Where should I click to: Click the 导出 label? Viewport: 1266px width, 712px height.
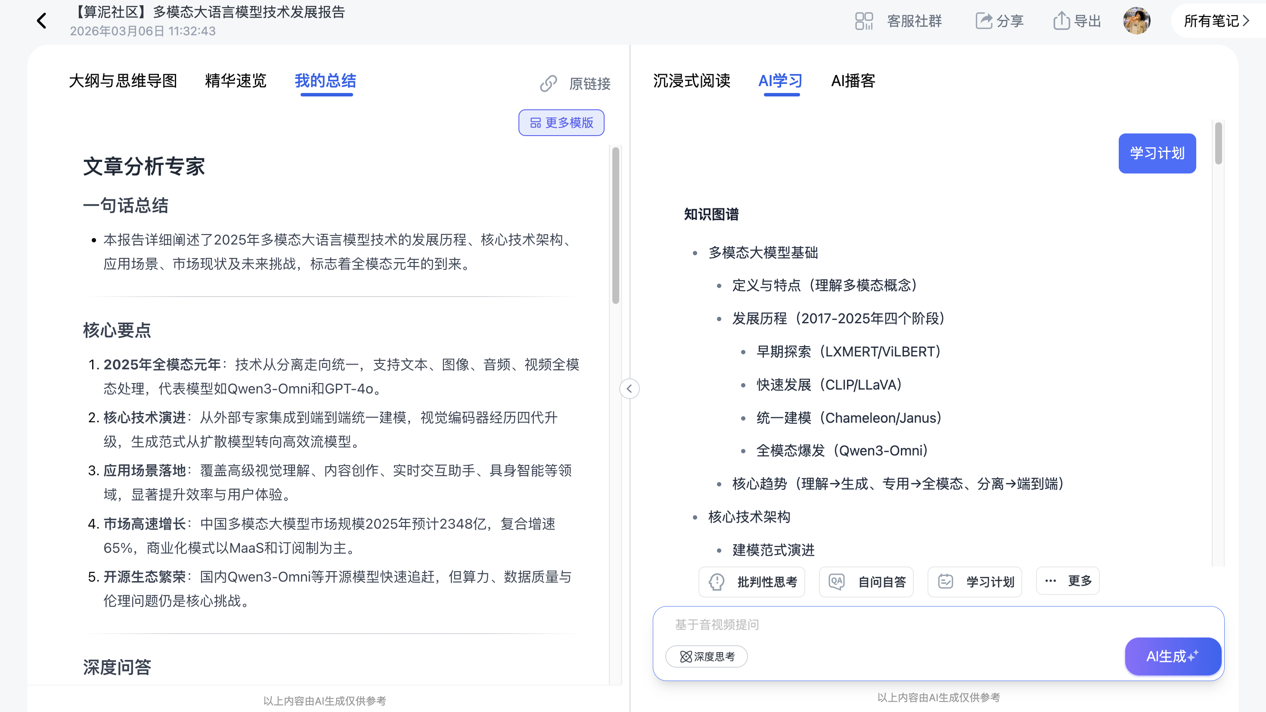coord(1087,21)
